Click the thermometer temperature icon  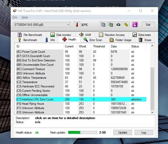pyautogui.click(x=77, y=25)
